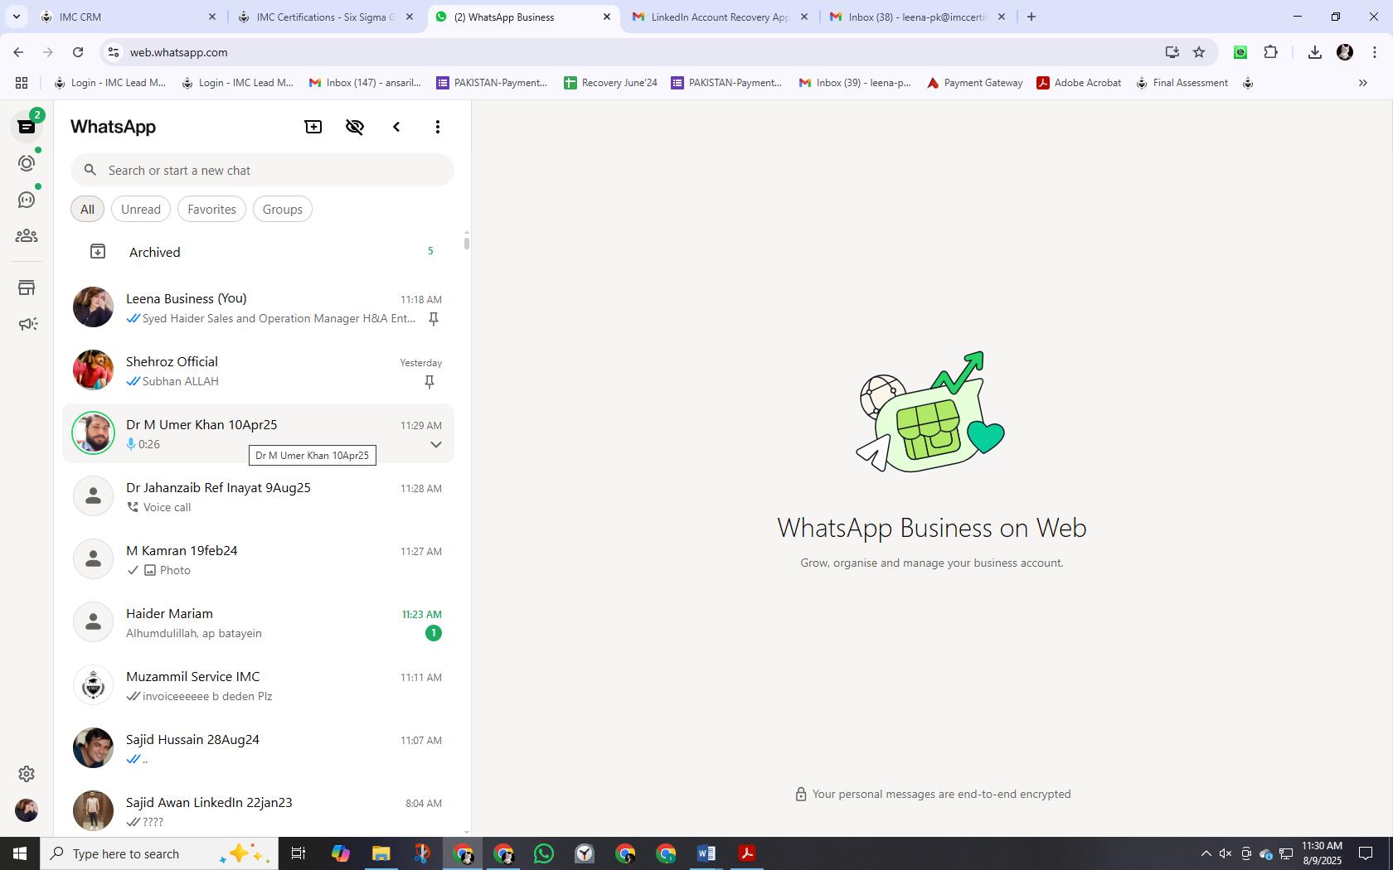Open the Dr M Umer Khan 10Apr25 chat
Screen dimensions: 1393x870
[x=259, y=434]
